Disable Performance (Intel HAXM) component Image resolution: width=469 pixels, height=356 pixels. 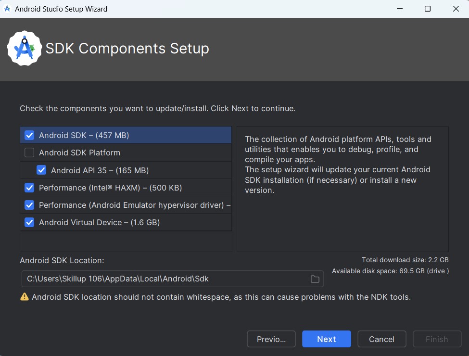pos(29,188)
